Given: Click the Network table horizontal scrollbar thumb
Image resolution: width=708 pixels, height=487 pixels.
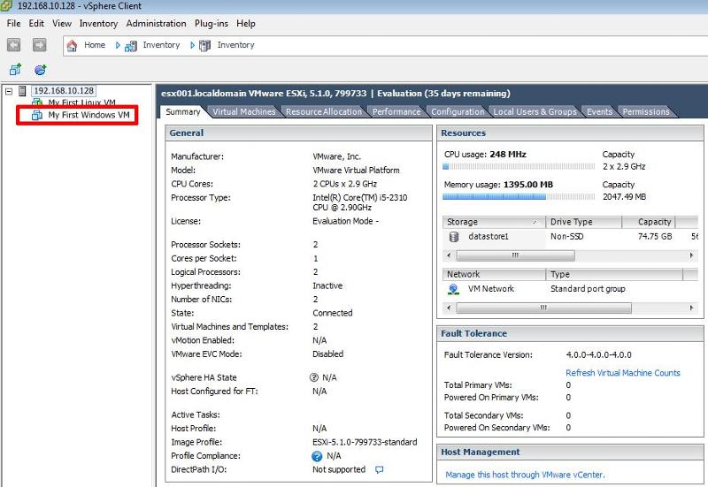Looking at the screenshot, I should [x=543, y=308].
